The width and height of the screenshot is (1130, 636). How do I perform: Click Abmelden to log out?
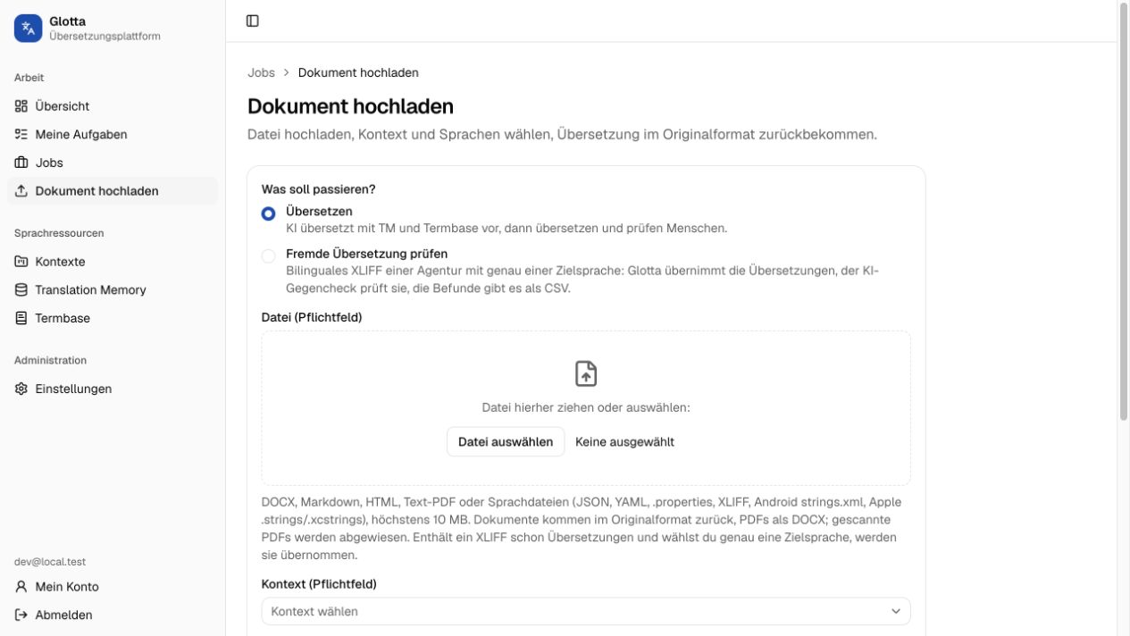pyautogui.click(x=113, y=615)
